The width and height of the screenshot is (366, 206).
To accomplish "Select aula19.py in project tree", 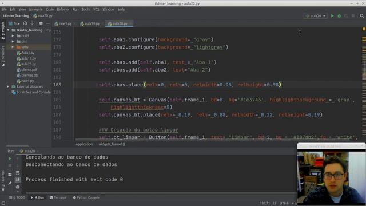I will [x=29, y=58].
